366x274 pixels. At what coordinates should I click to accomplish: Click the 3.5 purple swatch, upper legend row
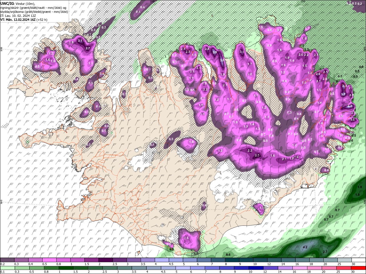pyautogui.click(x=148, y=260)
